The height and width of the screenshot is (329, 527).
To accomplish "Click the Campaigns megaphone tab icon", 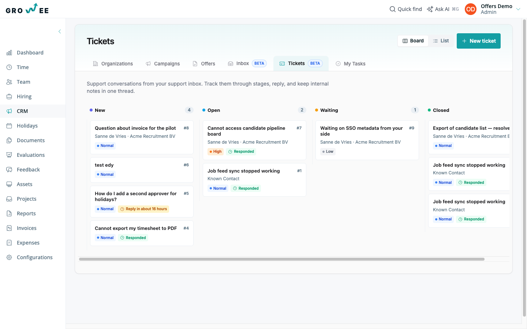I will 148,64.
